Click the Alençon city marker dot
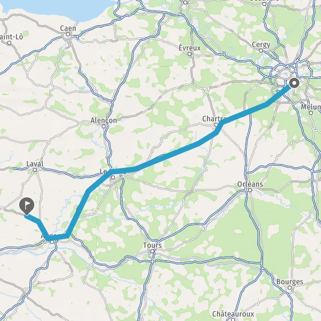321x321 pixels. click(104, 126)
